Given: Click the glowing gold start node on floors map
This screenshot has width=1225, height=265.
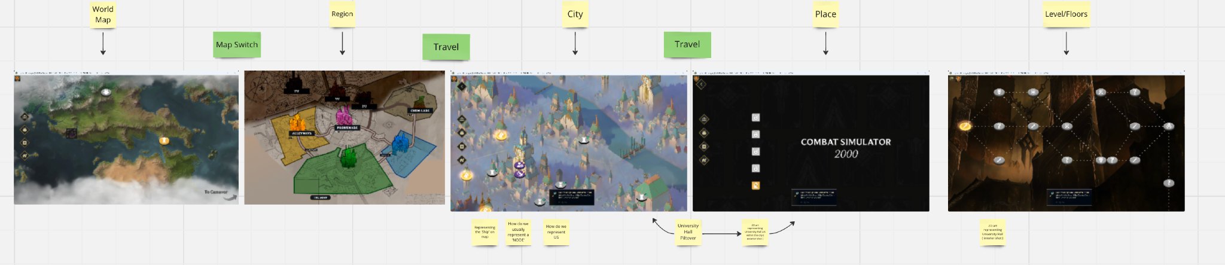Looking at the screenshot, I should [965, 126].
